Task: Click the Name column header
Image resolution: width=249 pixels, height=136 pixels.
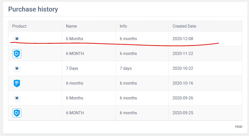Action: coord(71,26)
